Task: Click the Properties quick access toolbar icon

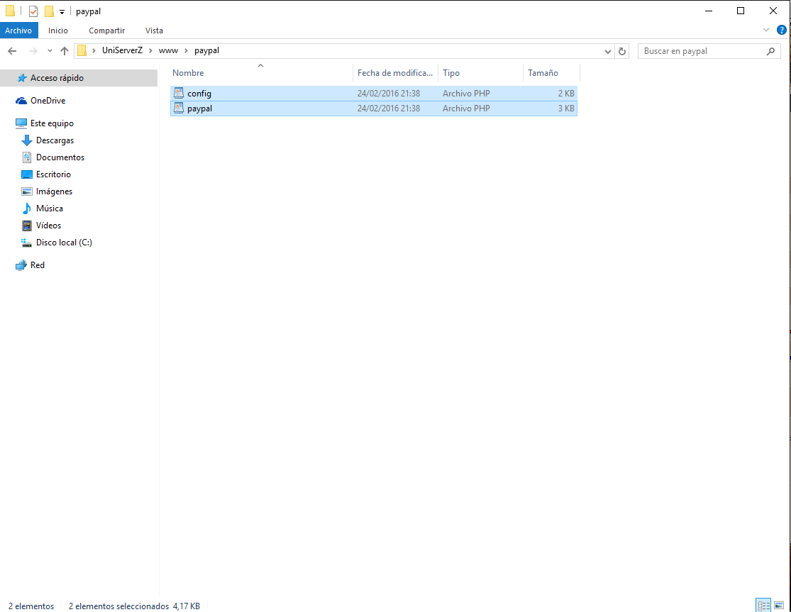Action: [33, 11]
